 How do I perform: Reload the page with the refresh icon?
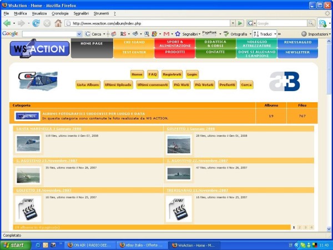[x=36, y=23]
